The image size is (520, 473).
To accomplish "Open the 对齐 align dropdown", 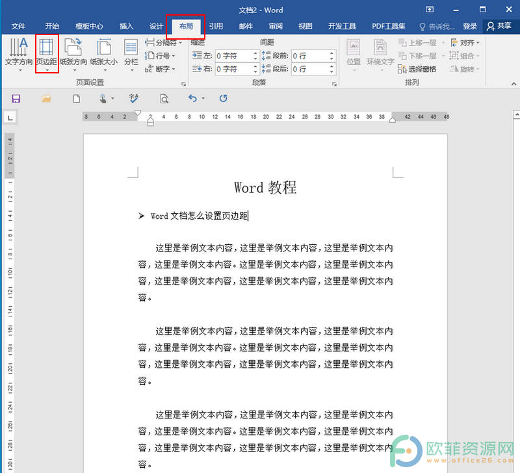I will pyautogui.click(x=465, y=43).
